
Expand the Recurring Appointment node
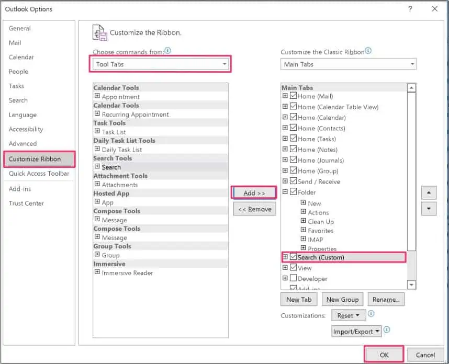(97, 113)
